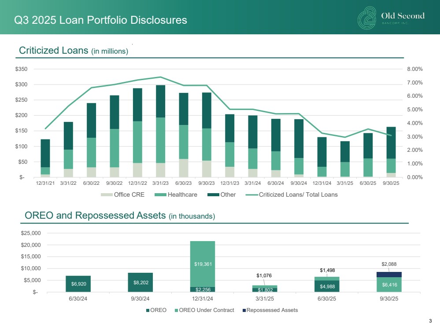The width and height of the screenshot is (440, 330).
Task: Select the dark green Other legend swatch
Action: point(213,194)
